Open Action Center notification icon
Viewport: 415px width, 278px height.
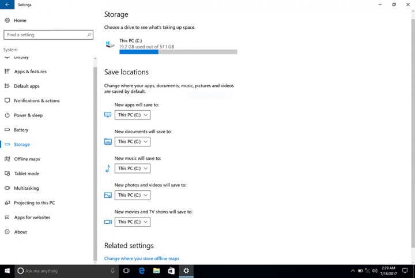[x=405, y=271]
